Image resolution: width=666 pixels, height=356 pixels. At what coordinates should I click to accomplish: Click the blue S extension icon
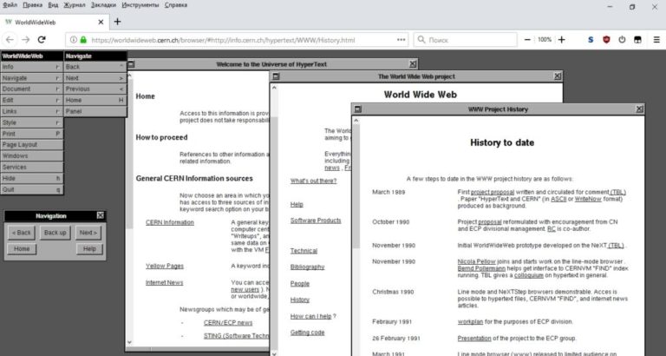pyautogui.click(x=591, y=40)
